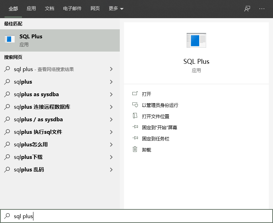
Task: Switch to the 全部 tab
Action: 13,8
